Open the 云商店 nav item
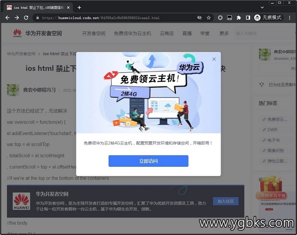The height and width of the screenshot is (235, 297). (x=167, y=33)
